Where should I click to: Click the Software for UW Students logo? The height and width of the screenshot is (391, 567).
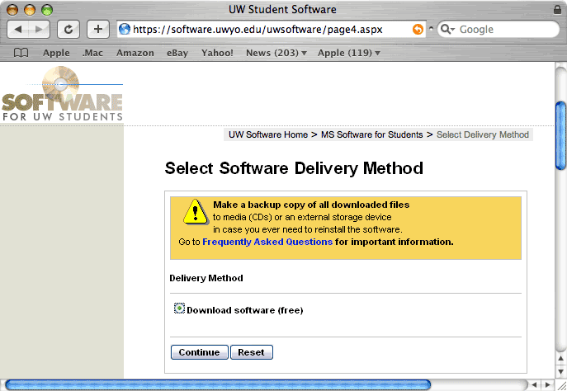tap(63, 94)
